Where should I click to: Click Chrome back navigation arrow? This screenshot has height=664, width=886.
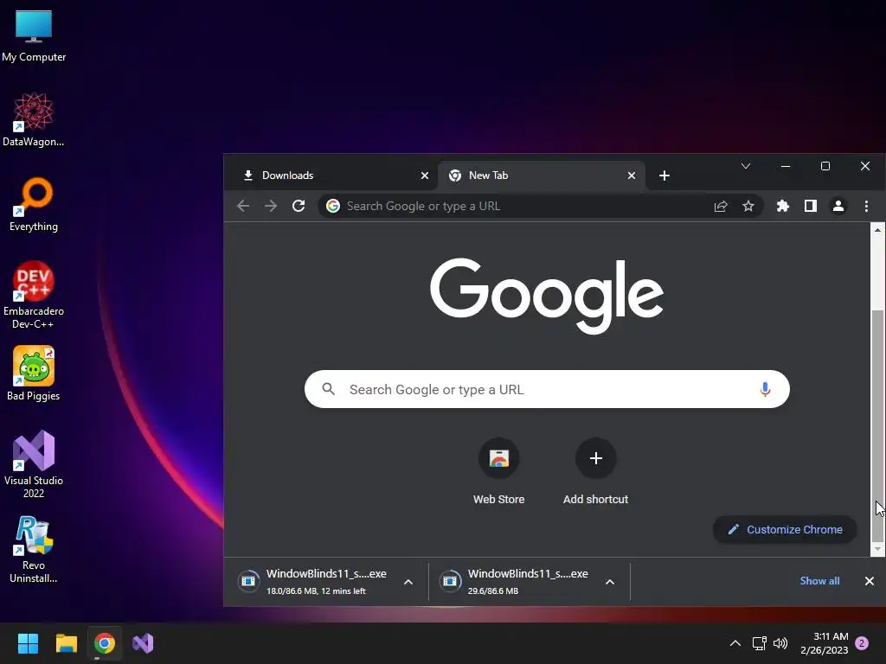pos(243,206)
